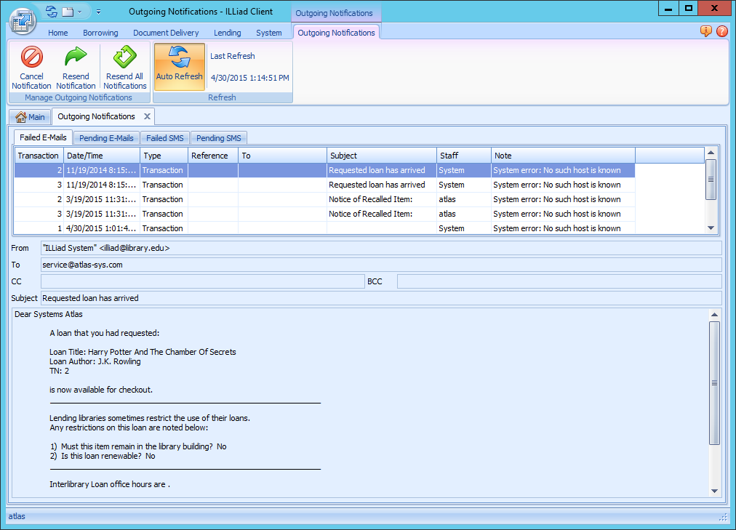The width and height of the screenshot is (736, 530).
Task: Switch to the Pending E-Mails tab
Action: [106, 137]
